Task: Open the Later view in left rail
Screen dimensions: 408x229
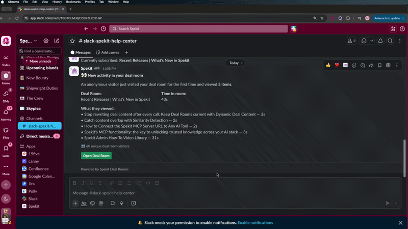Action: coord(6,151)
